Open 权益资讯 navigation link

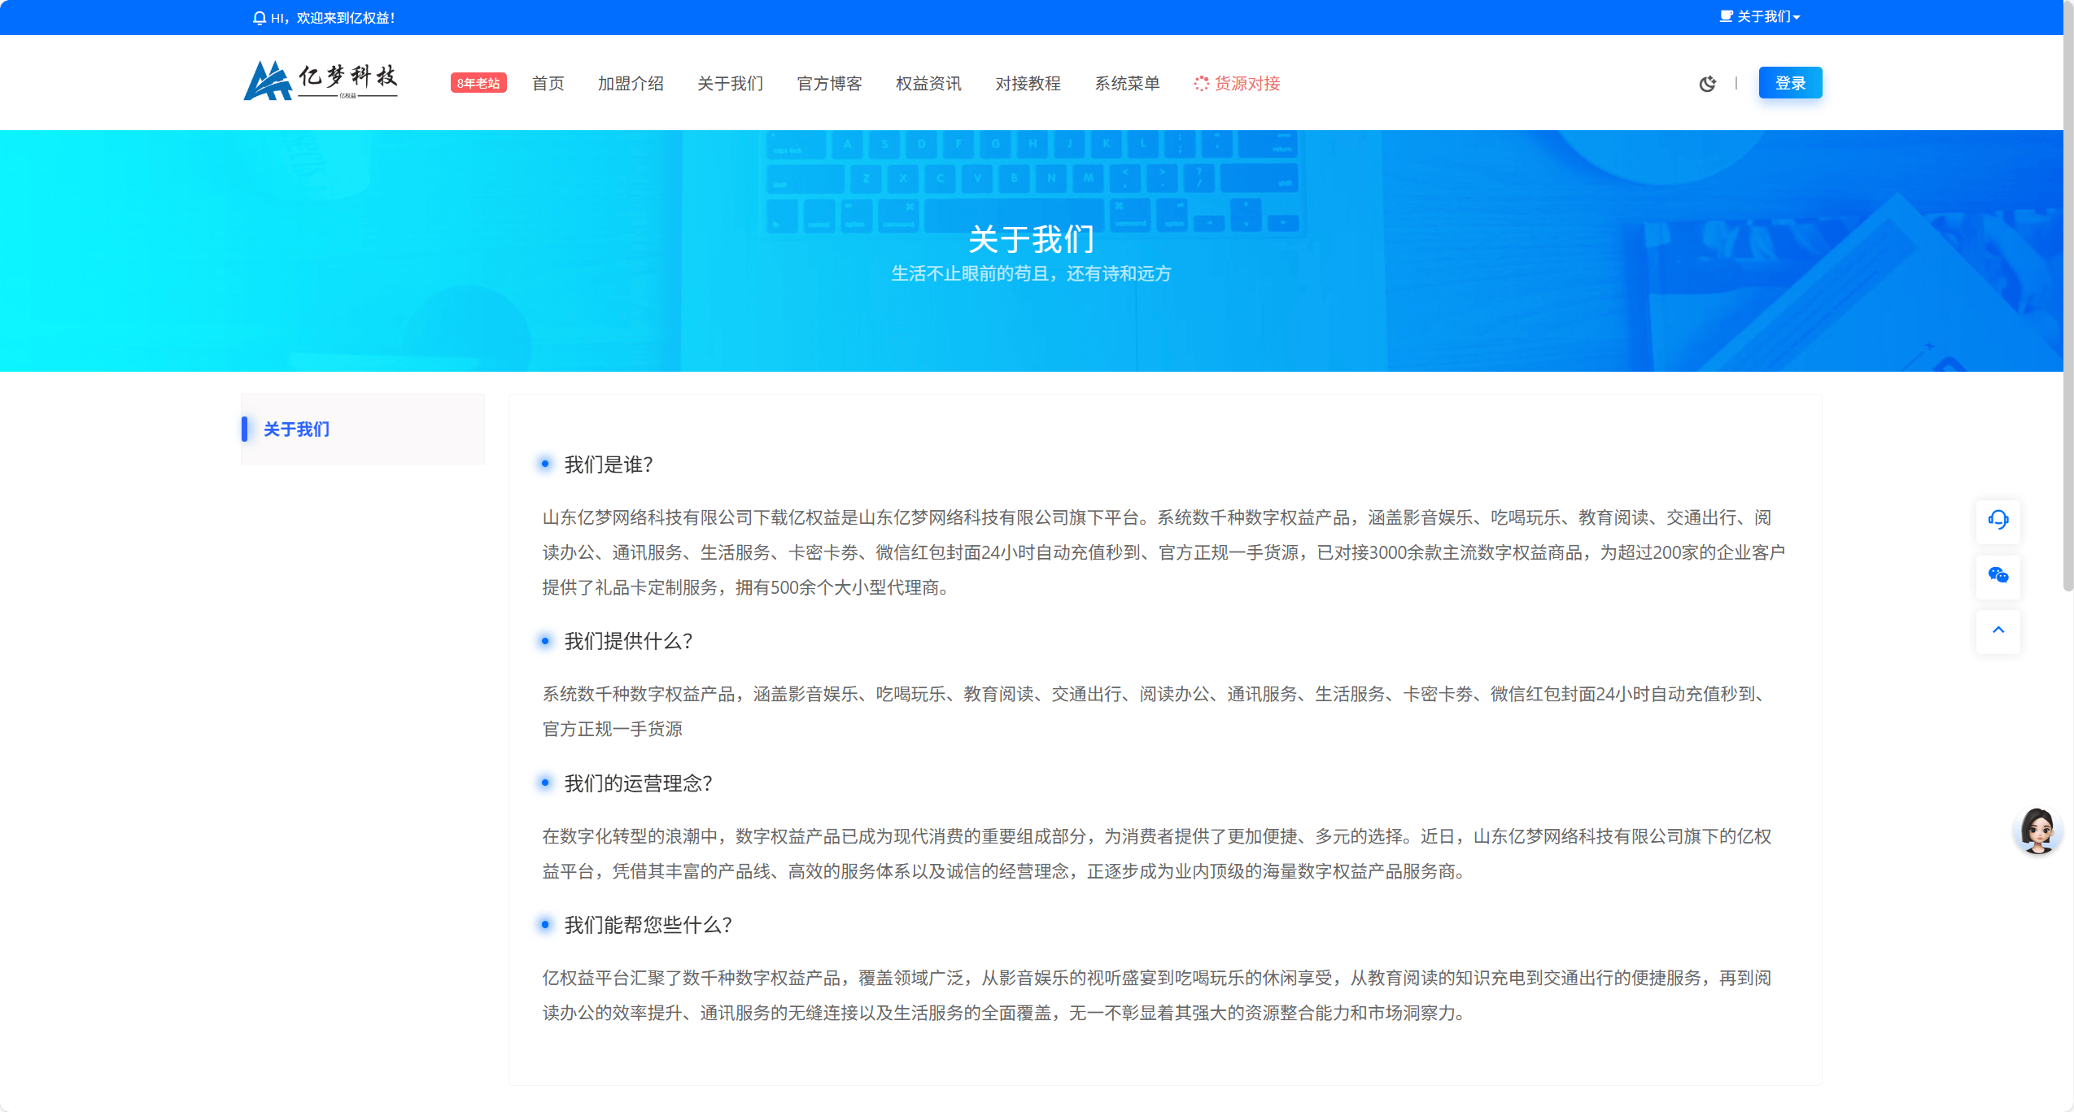coord(928,83)
